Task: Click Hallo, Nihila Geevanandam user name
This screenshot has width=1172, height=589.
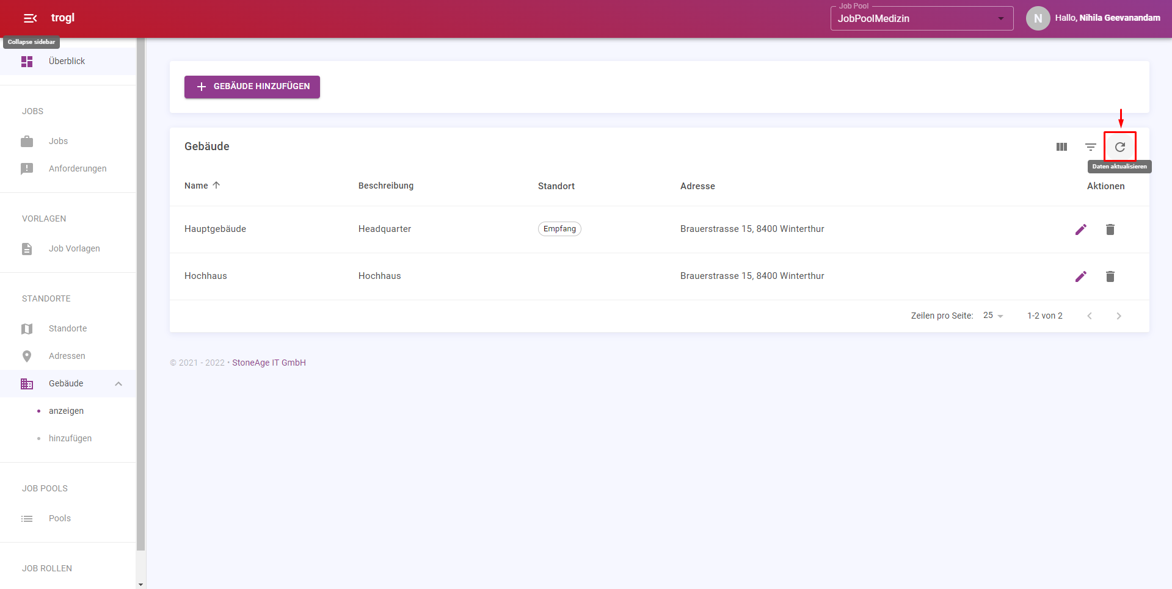Action: coord(1107,18)
